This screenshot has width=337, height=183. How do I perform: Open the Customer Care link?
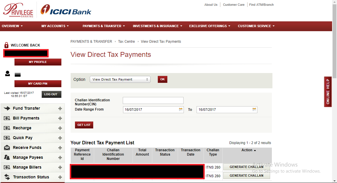point(234,5)
